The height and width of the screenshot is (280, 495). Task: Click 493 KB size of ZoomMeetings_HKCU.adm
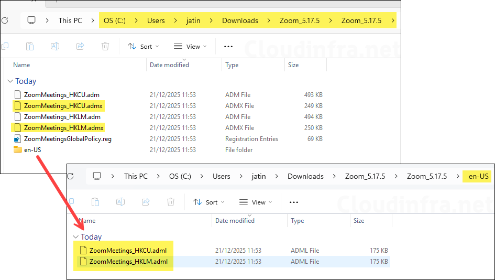(x=313, y=95)
